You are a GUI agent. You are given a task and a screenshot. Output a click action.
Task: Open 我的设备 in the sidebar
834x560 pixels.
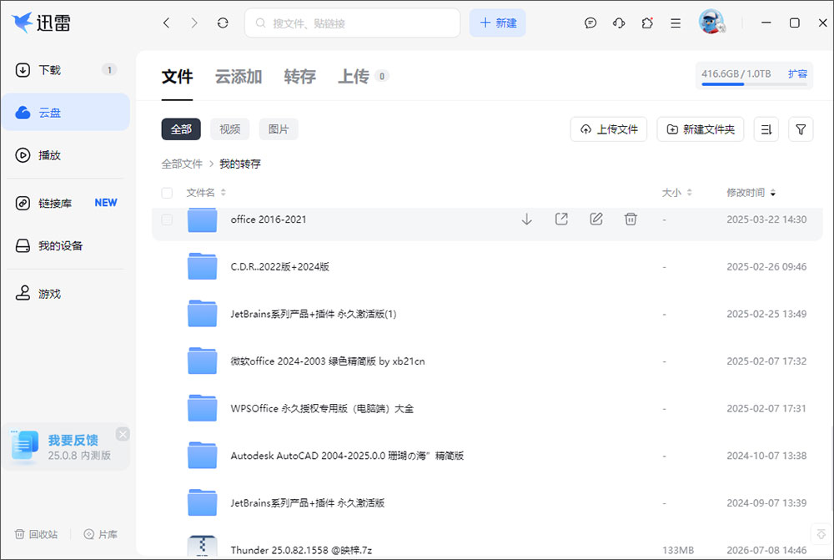click(65, 246)
